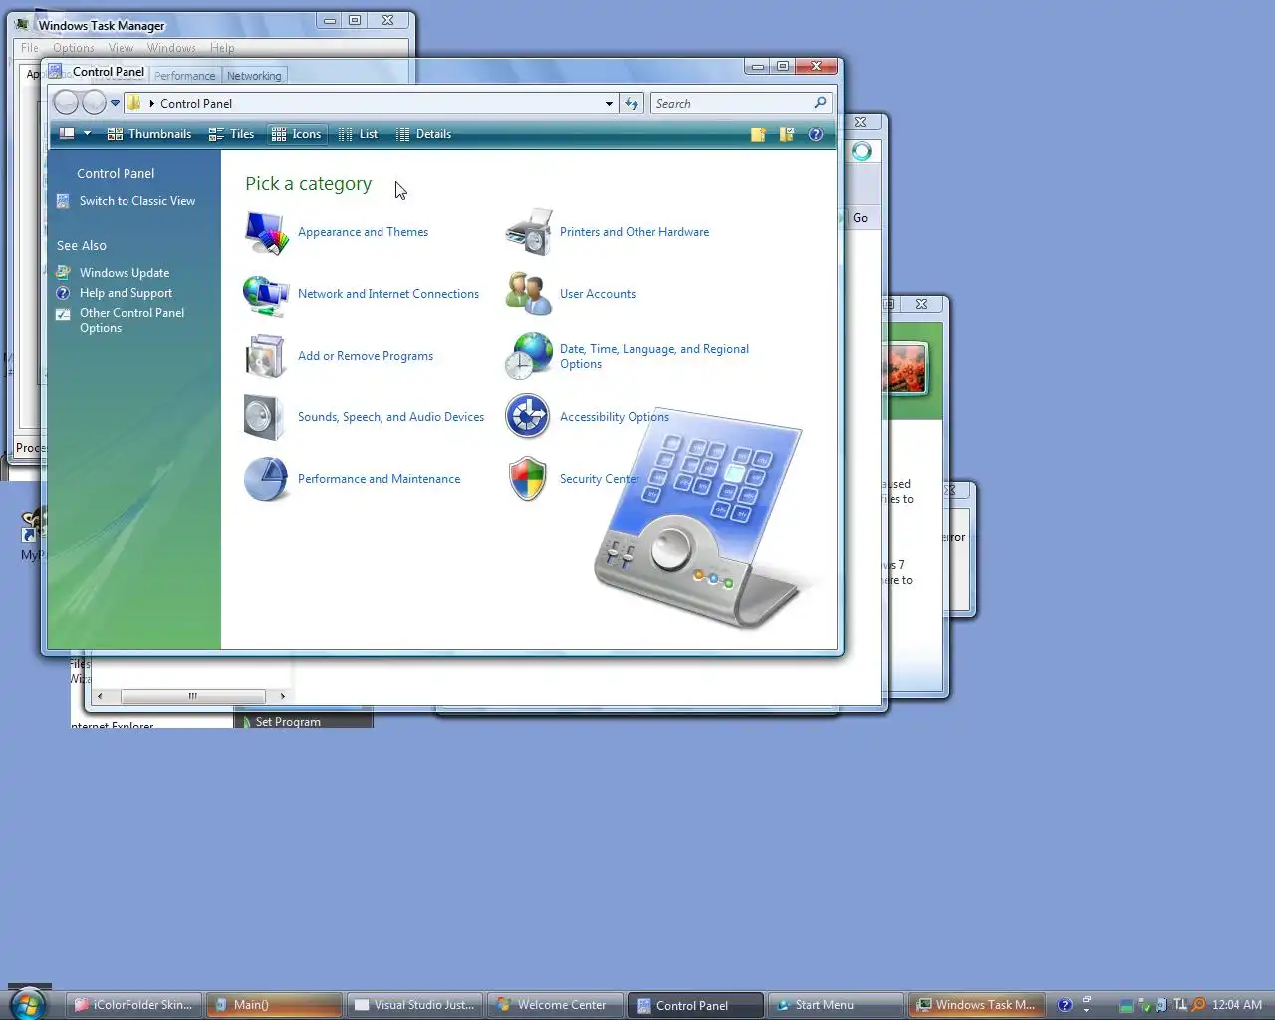Open the Help menu in Task Manager

222,48
